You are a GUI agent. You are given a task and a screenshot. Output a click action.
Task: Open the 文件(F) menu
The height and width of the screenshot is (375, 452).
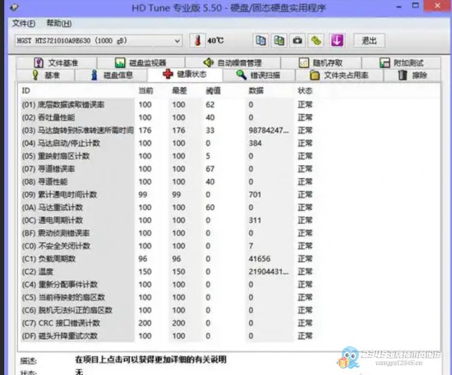[24, 24]
